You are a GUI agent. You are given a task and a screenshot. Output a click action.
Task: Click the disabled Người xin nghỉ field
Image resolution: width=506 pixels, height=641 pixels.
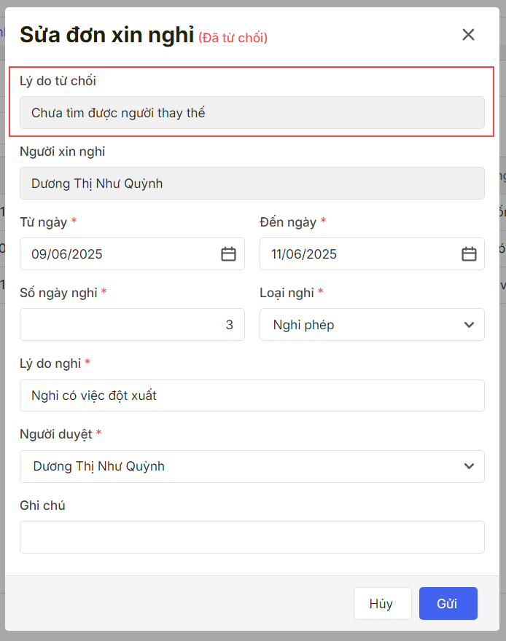pos(252,184)
